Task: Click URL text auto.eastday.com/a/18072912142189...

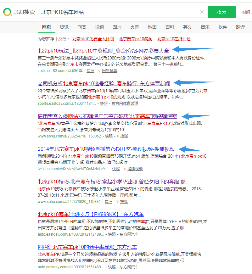Action: coord(71,234)
